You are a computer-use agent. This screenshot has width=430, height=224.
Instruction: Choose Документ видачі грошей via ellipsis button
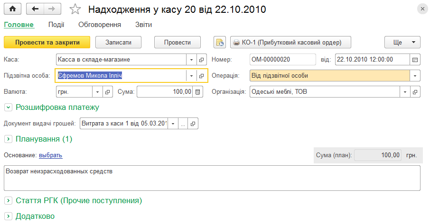click(x=183, y=124)
